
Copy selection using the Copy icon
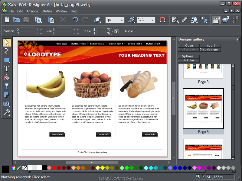coord(38,20)
